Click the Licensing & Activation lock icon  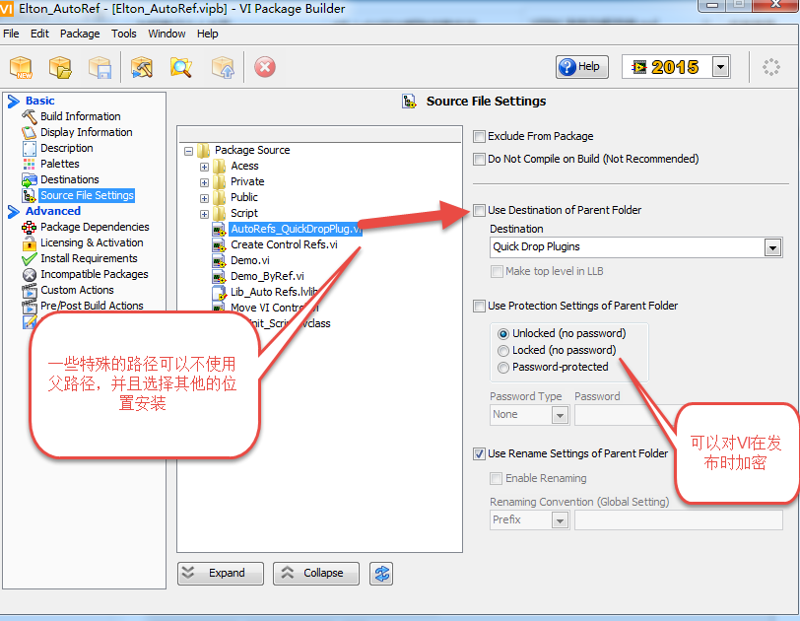tap(30, 242)
